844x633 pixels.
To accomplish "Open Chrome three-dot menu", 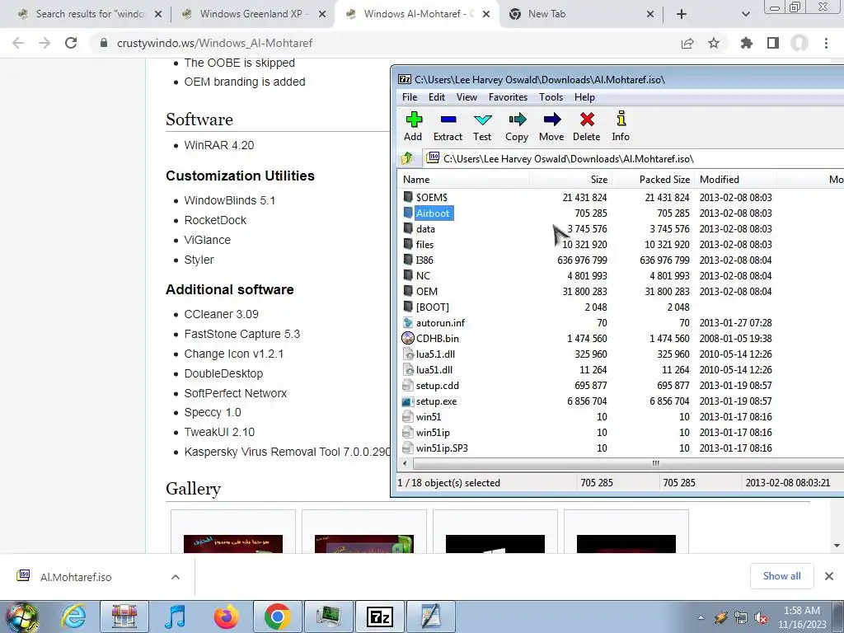I will coord(826,43).
